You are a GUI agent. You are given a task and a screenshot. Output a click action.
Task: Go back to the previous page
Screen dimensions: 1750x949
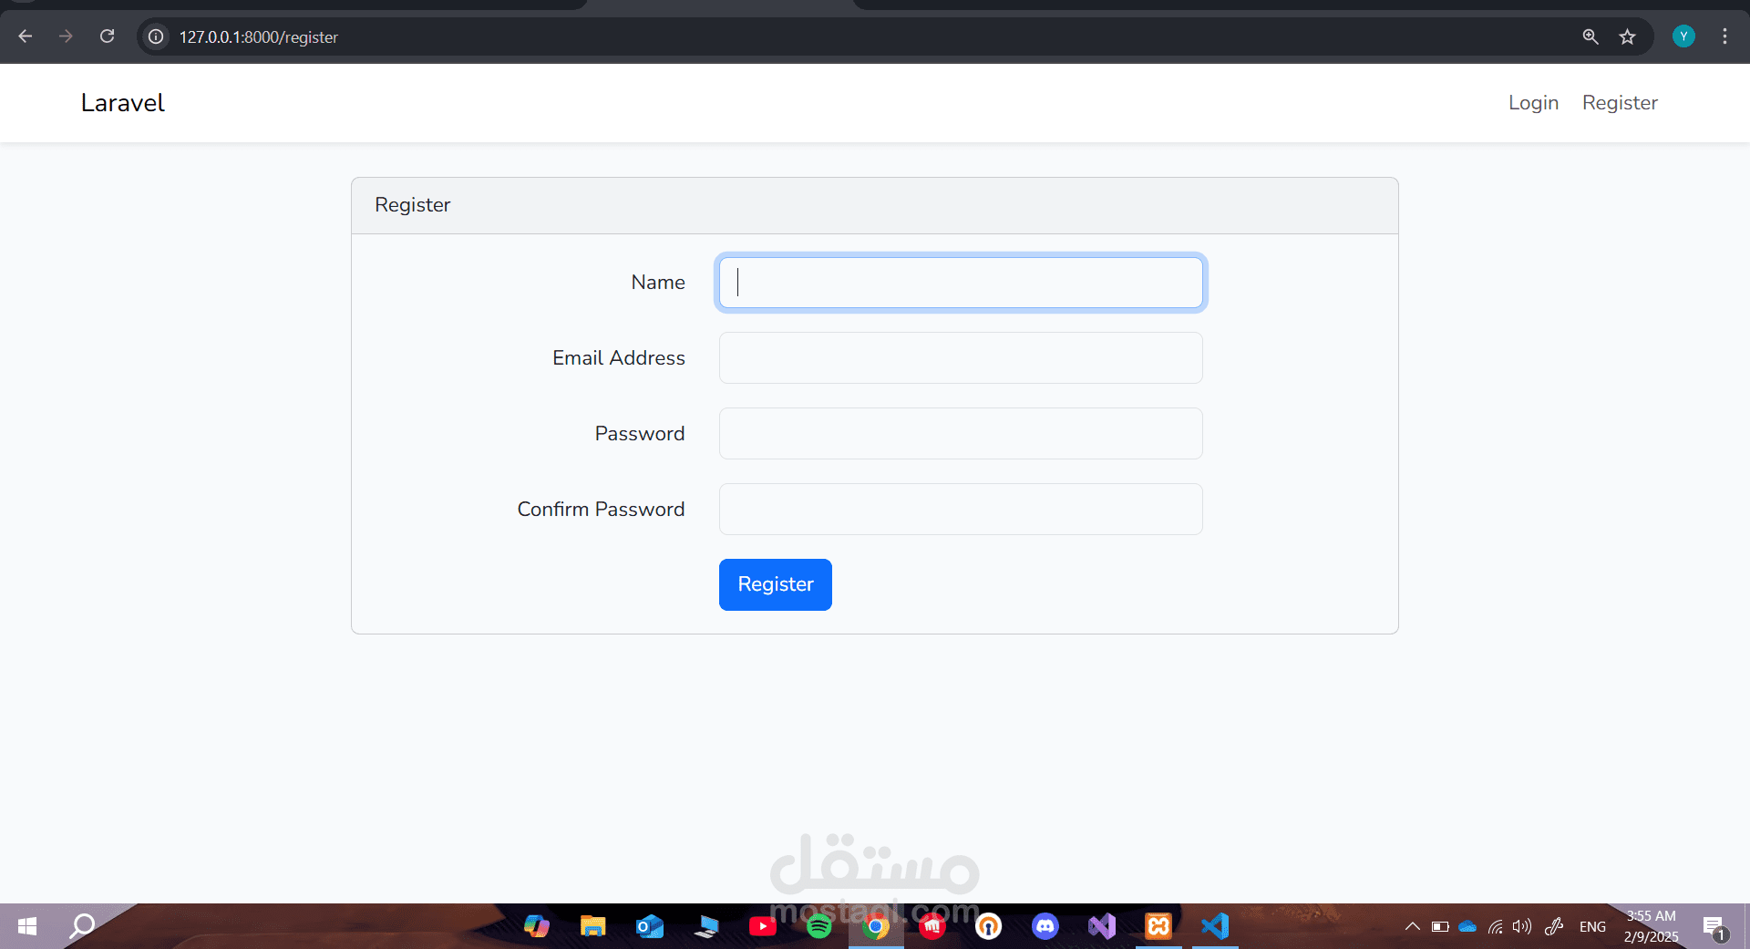point(26,36)
